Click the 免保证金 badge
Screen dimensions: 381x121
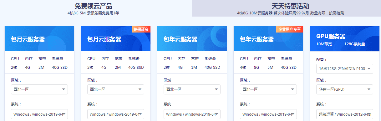(x=141, y=29)
